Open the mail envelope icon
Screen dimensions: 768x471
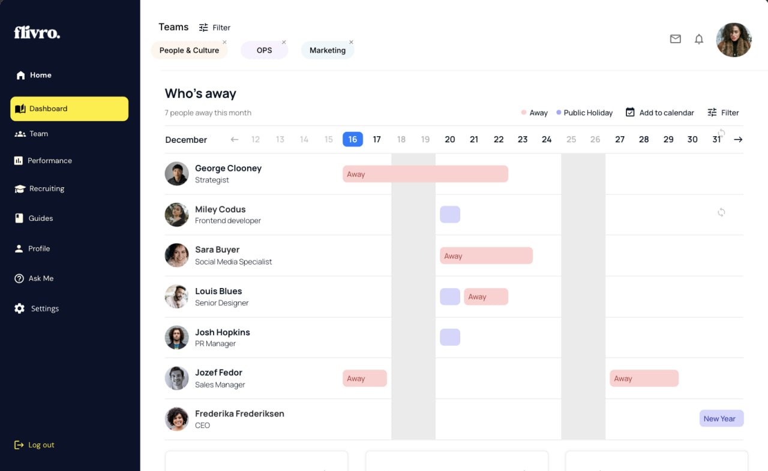tap(675, 39)
